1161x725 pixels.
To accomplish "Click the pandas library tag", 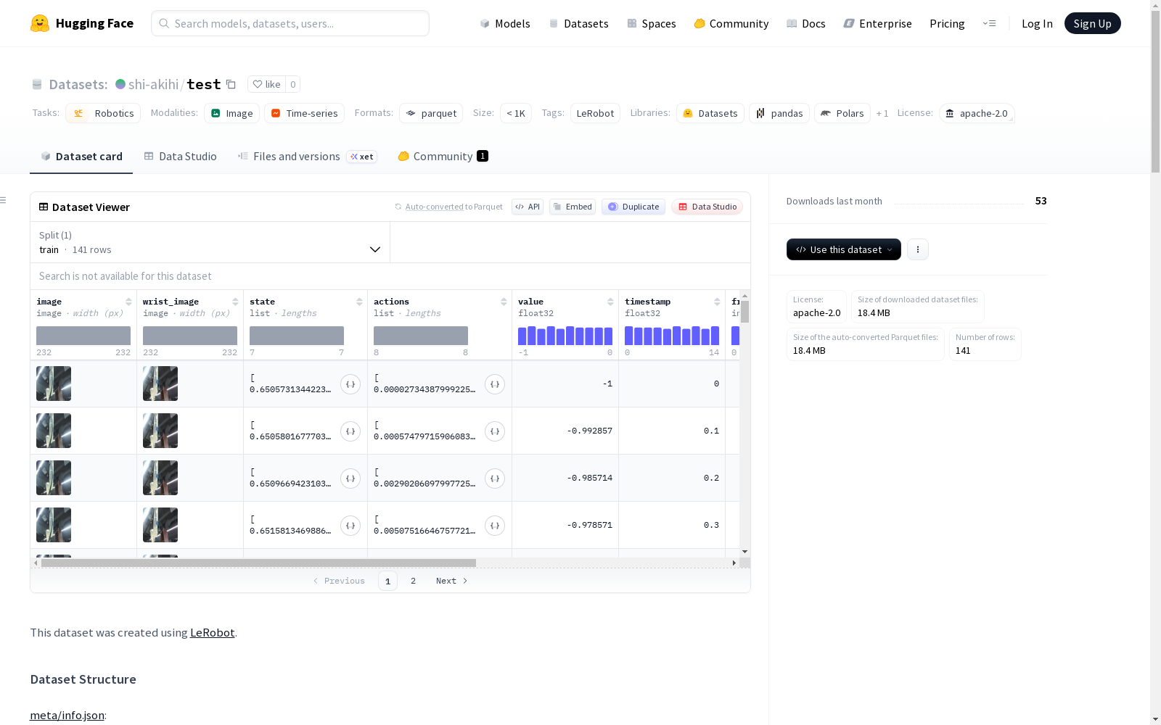I will point(779,113).
